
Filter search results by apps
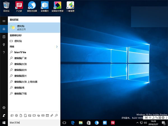click(x=12, y=115)
